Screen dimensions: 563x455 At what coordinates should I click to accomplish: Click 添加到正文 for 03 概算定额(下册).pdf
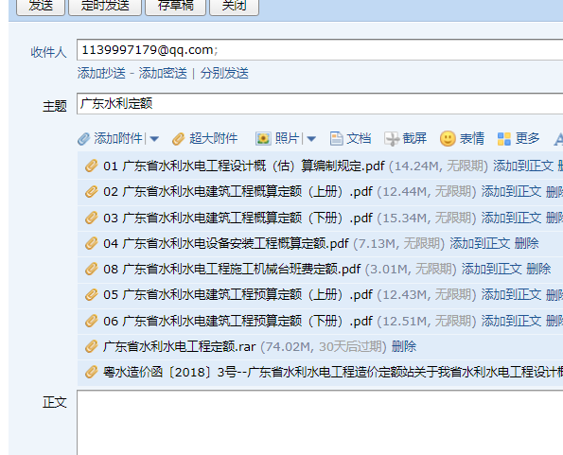tap(511, 218)
